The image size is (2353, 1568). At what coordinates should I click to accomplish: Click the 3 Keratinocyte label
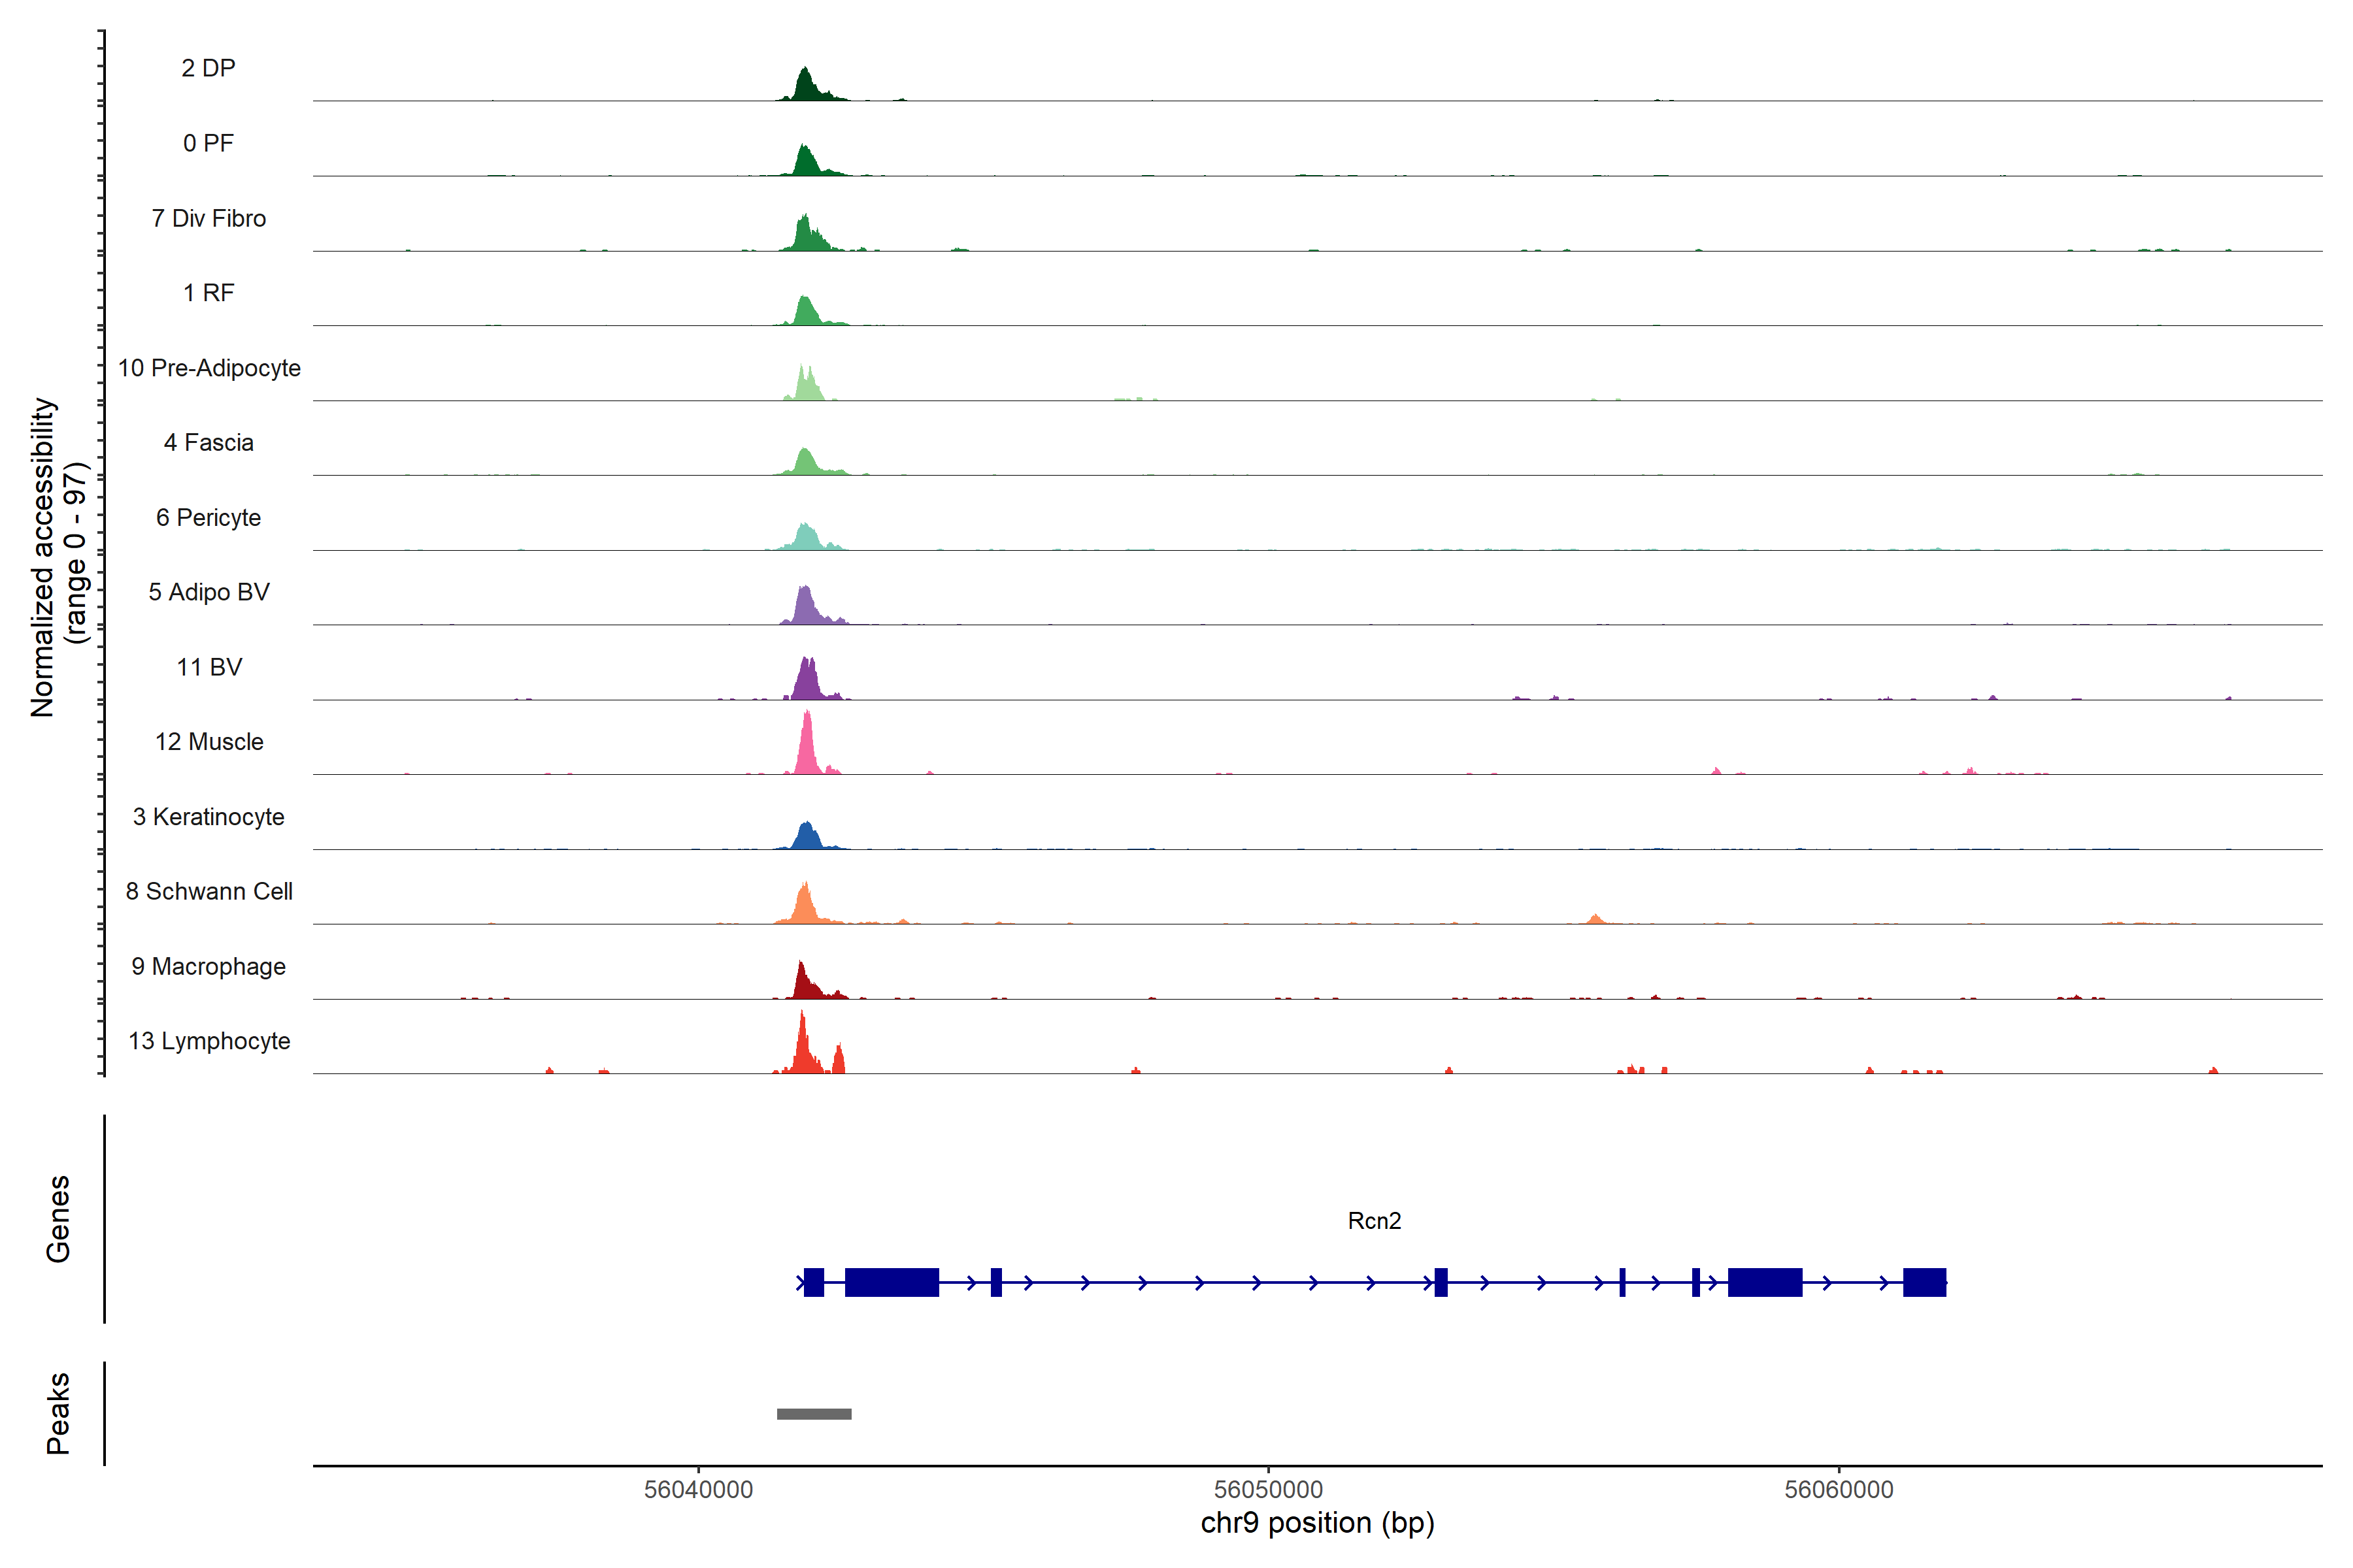(208, 817)
